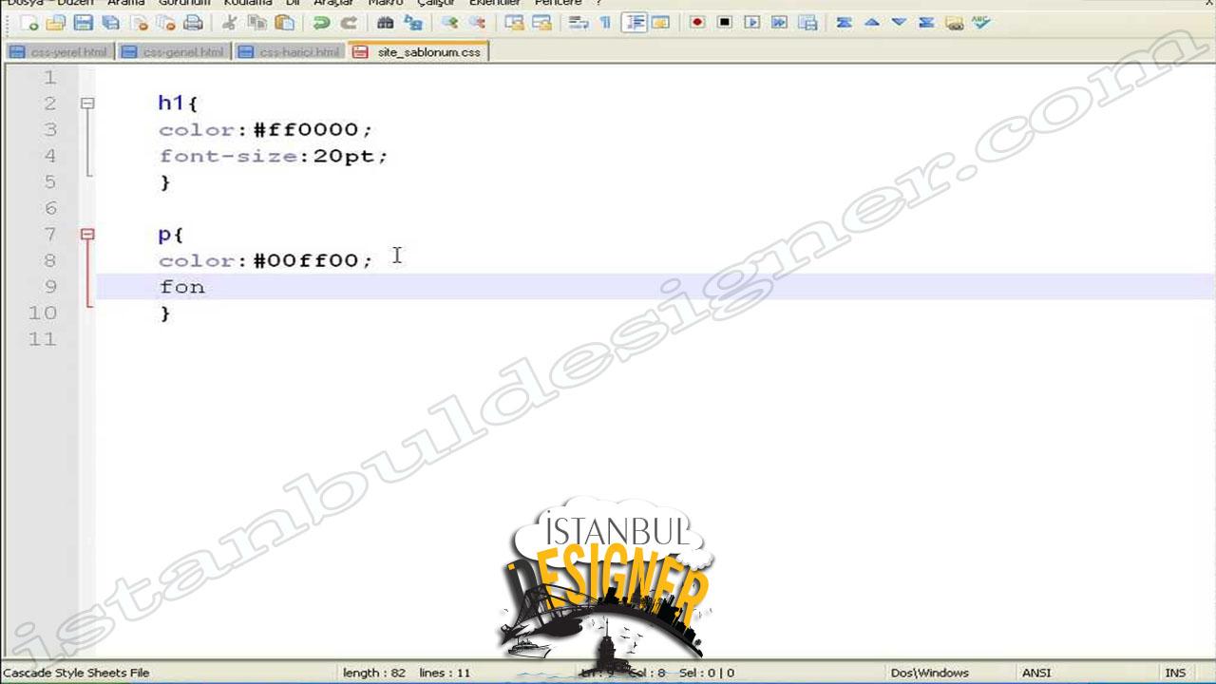Click the 'color:#ff0000;' line

click(266, 129)
